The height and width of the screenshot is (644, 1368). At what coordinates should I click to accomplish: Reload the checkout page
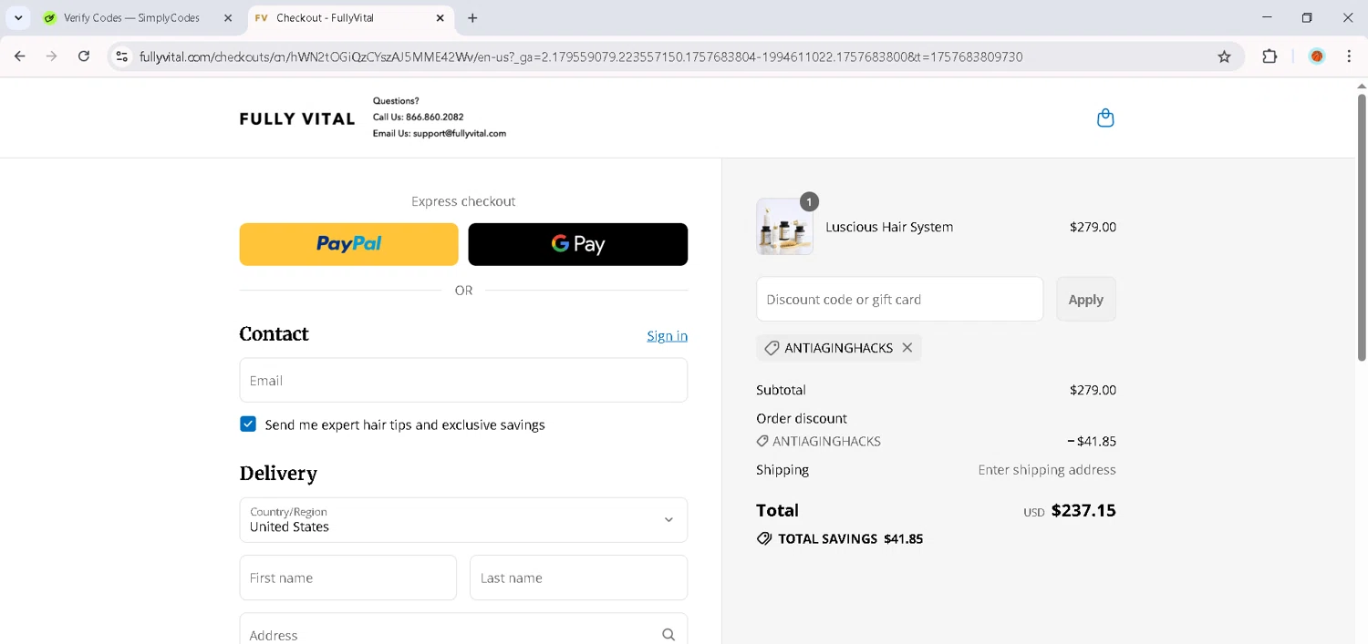coord(84,56)
